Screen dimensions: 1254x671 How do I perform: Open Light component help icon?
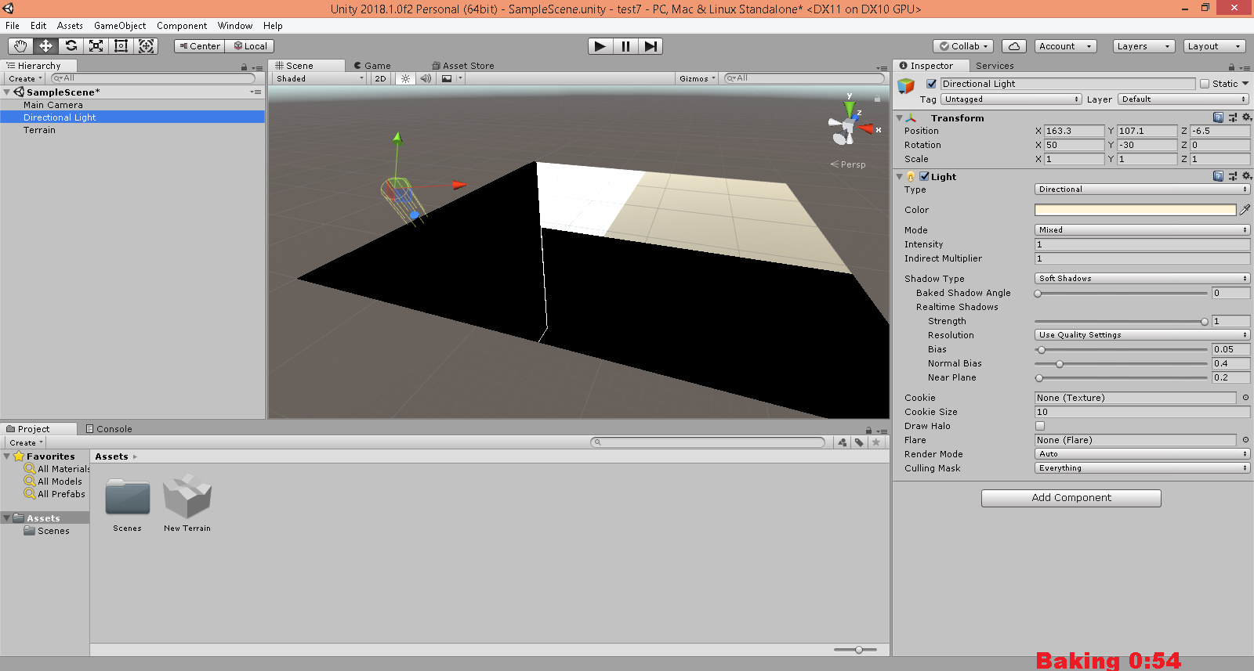tap(1218, 176)
